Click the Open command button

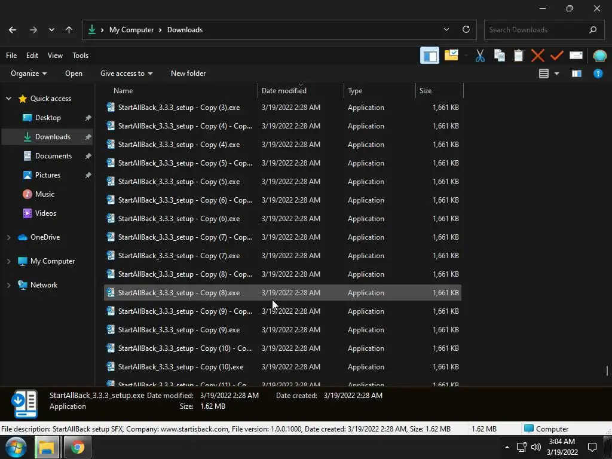click(x=74, y=74)
